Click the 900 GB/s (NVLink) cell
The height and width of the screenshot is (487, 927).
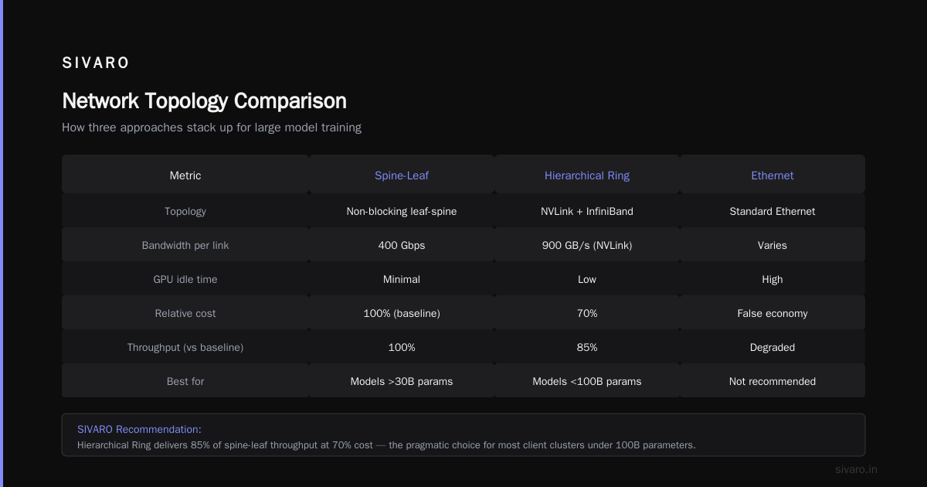(x=587, y=245)
